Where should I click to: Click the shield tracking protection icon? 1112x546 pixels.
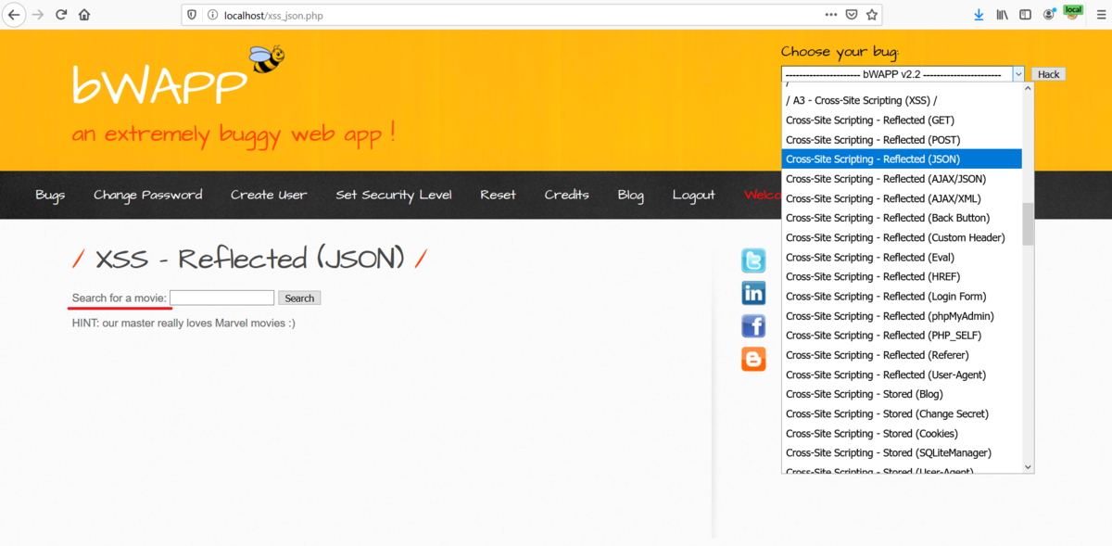tap(192, 15)
